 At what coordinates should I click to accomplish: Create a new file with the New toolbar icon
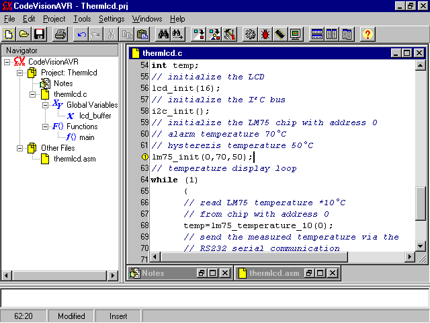click(x=9, y=34)
